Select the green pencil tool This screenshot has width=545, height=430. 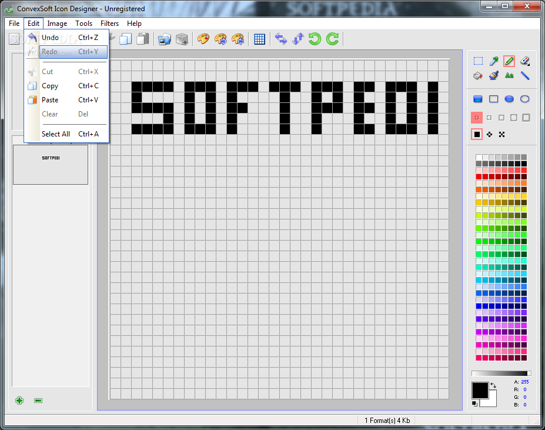coord(509,61)
